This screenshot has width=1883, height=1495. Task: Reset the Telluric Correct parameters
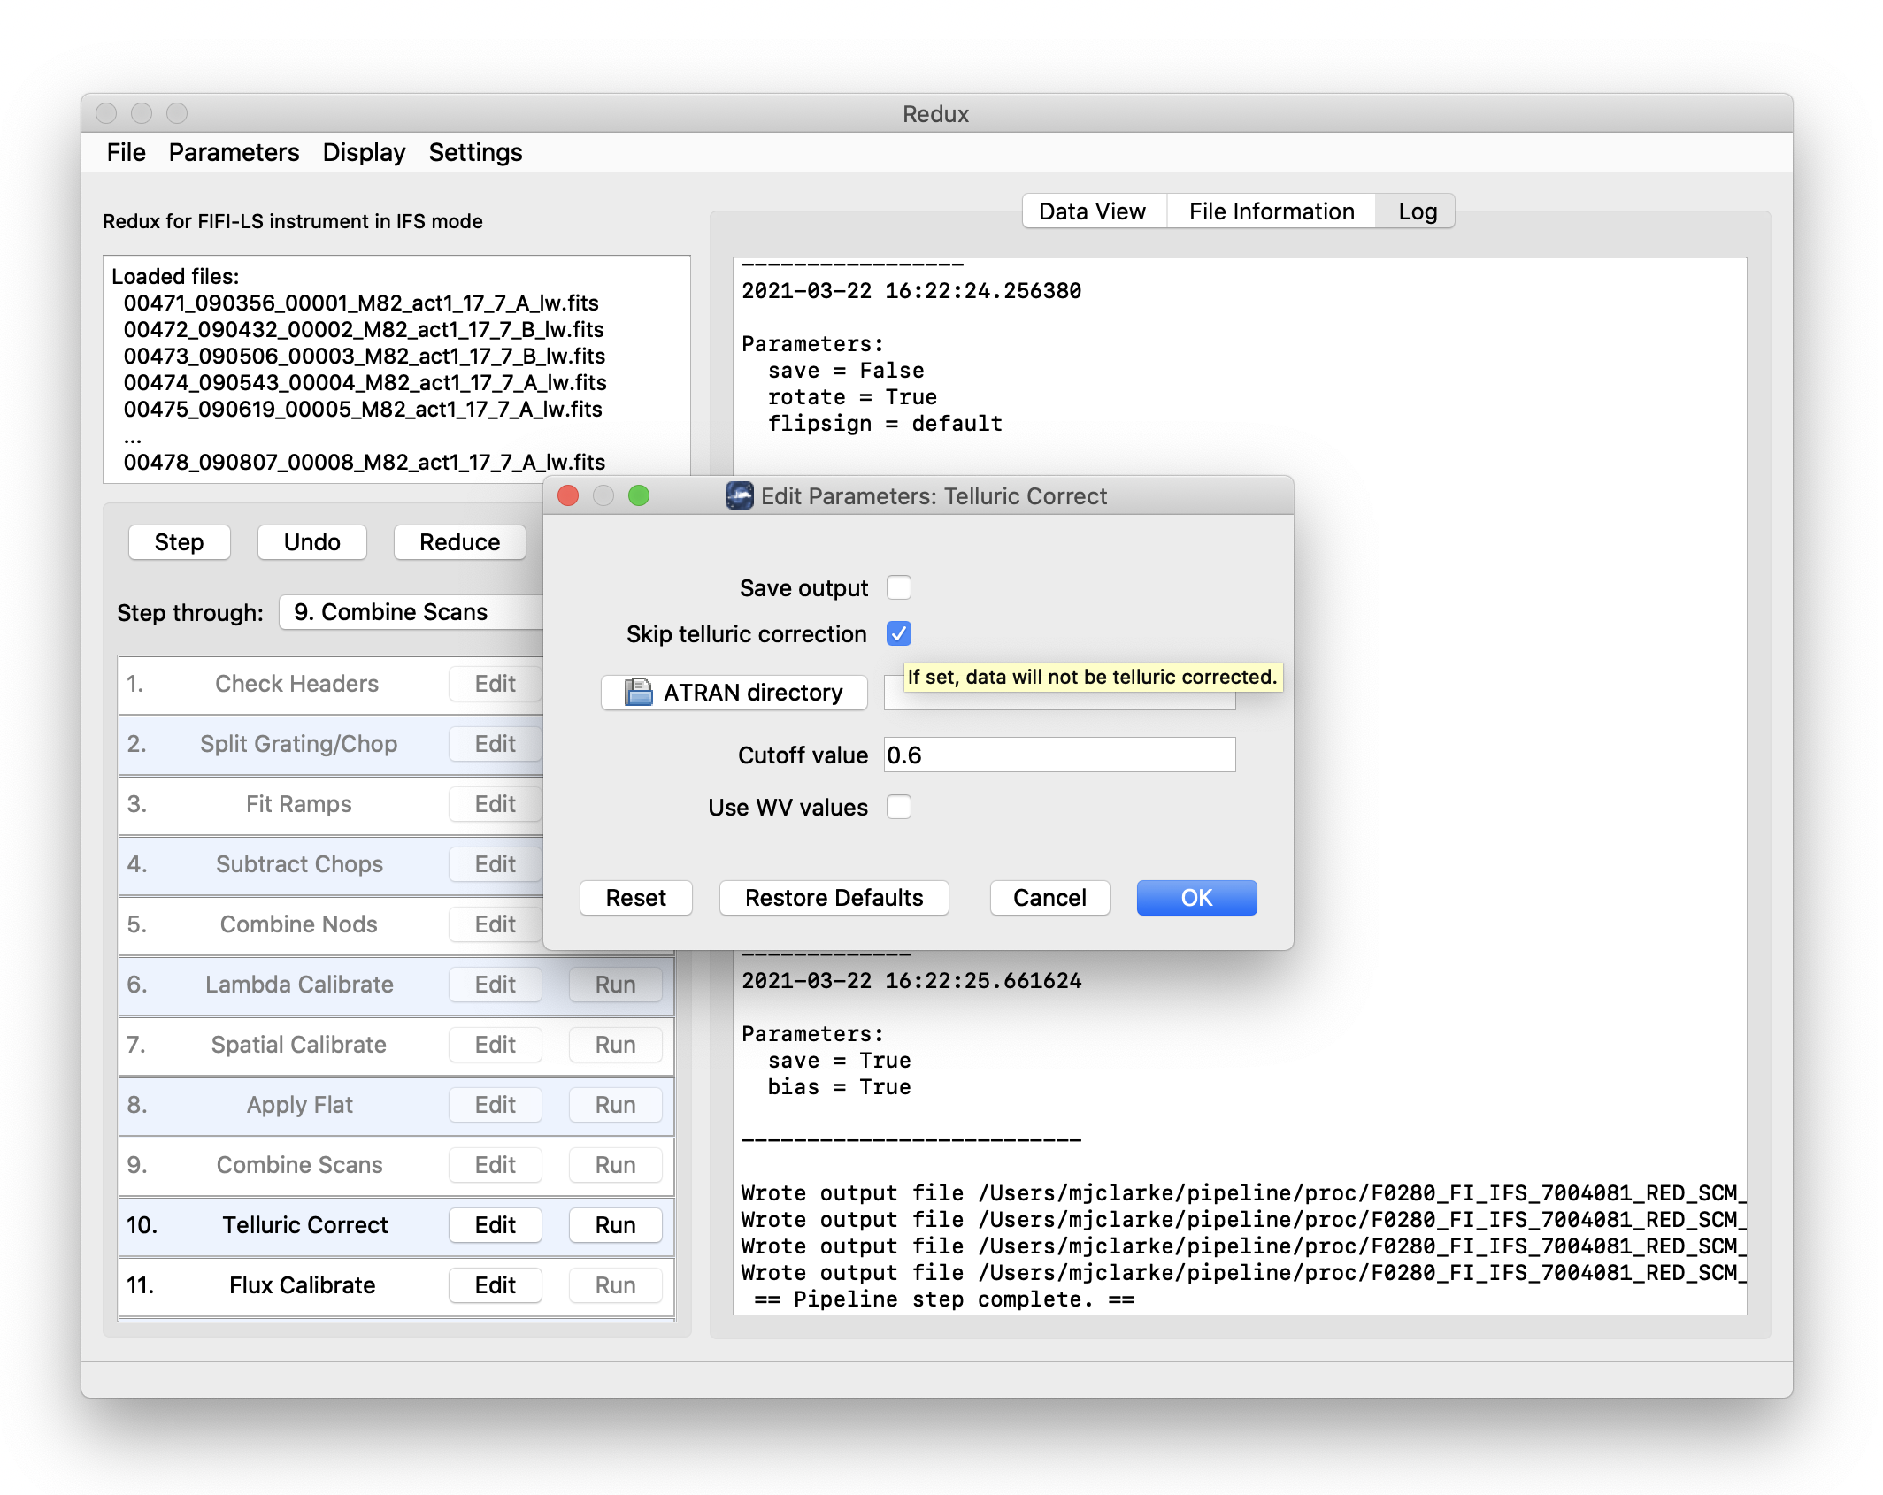point(635,898)
